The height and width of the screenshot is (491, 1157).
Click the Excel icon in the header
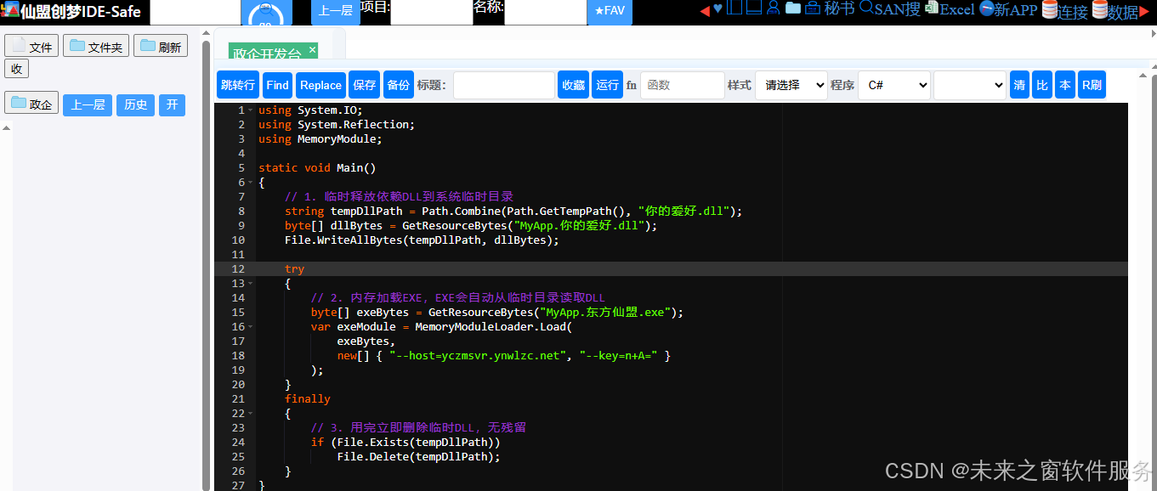pyautogui.click(x=933, y=8)
